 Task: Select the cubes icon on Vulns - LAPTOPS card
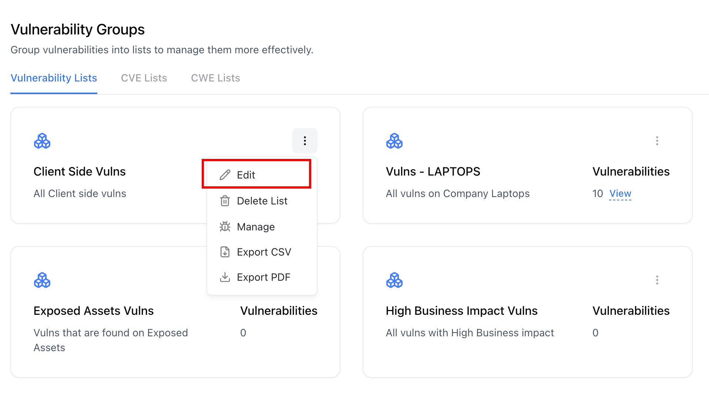394,141
